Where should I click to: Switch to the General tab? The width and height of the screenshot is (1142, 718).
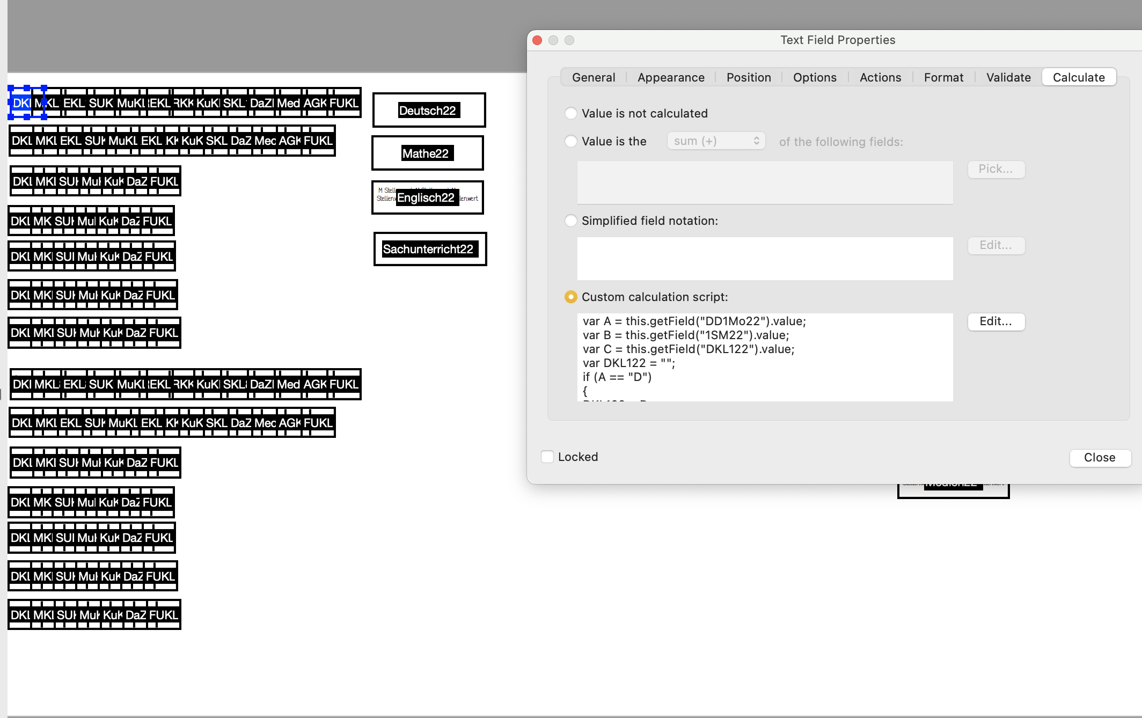(x=594, y=77)
